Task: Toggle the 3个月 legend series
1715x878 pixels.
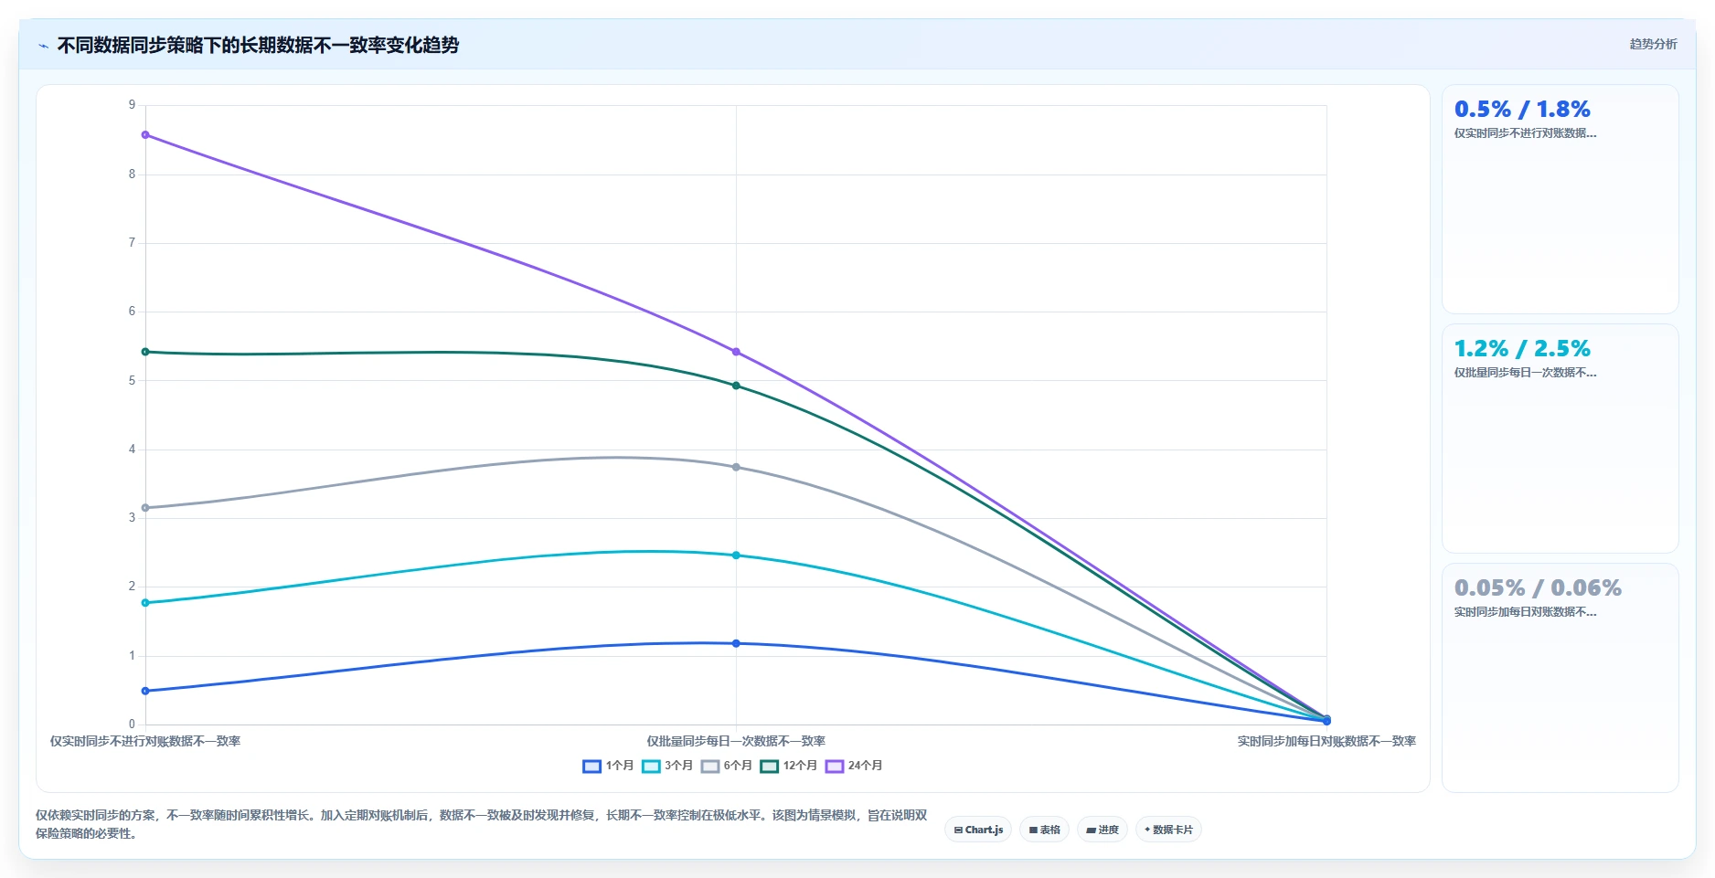Action: (x=667, y=766)
